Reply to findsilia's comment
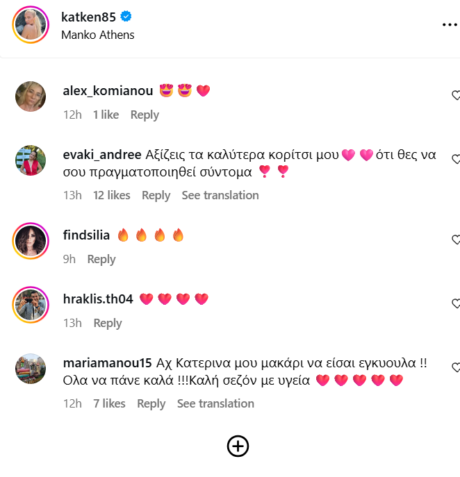Screen dimensions: 460x477 (101, 259)
